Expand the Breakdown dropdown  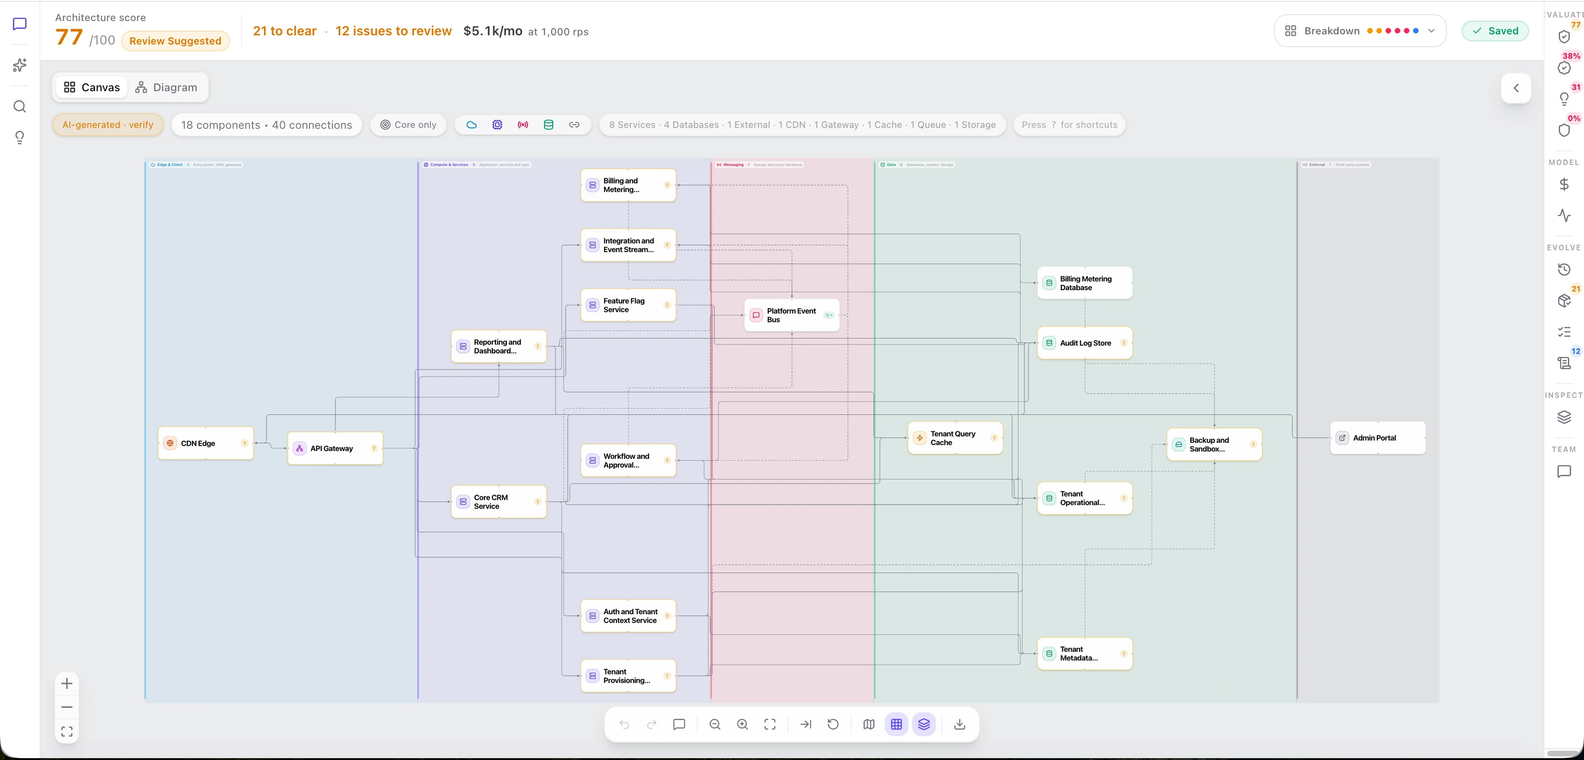(1360, 31)
